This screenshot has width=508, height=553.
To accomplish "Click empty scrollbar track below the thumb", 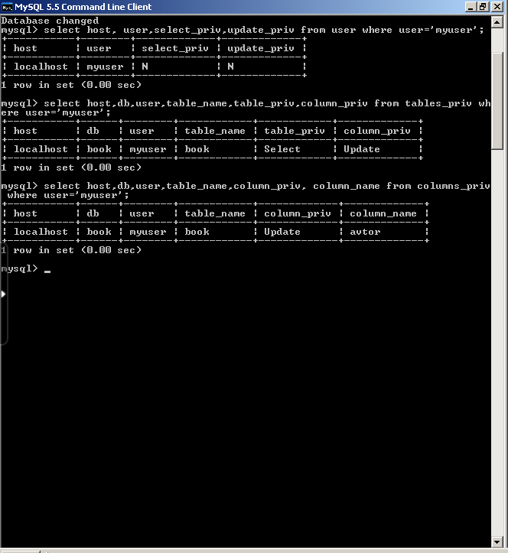I will click(497, 342).
